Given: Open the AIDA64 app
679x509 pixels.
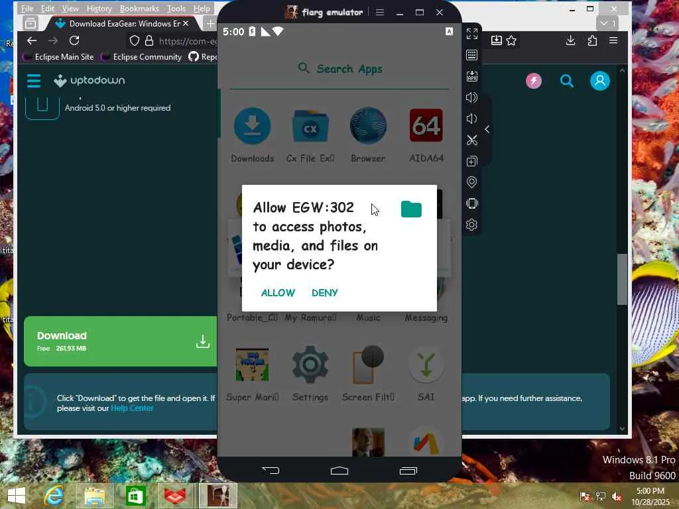Looking at the screenshot, I should click(x=426, y=135).
